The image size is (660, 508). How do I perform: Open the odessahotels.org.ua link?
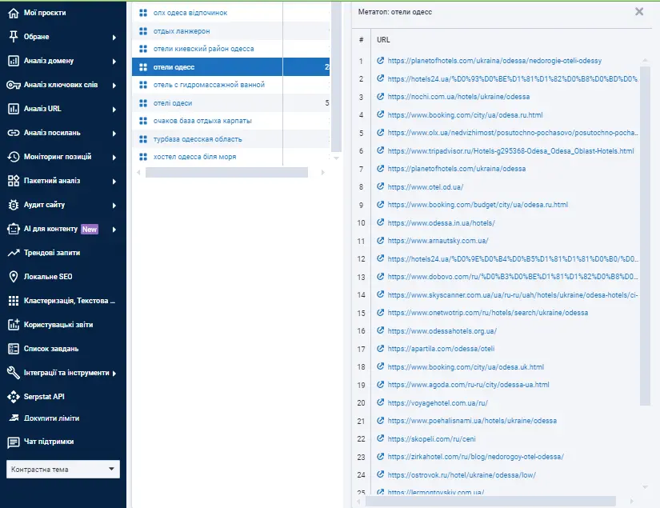(442, 331)
